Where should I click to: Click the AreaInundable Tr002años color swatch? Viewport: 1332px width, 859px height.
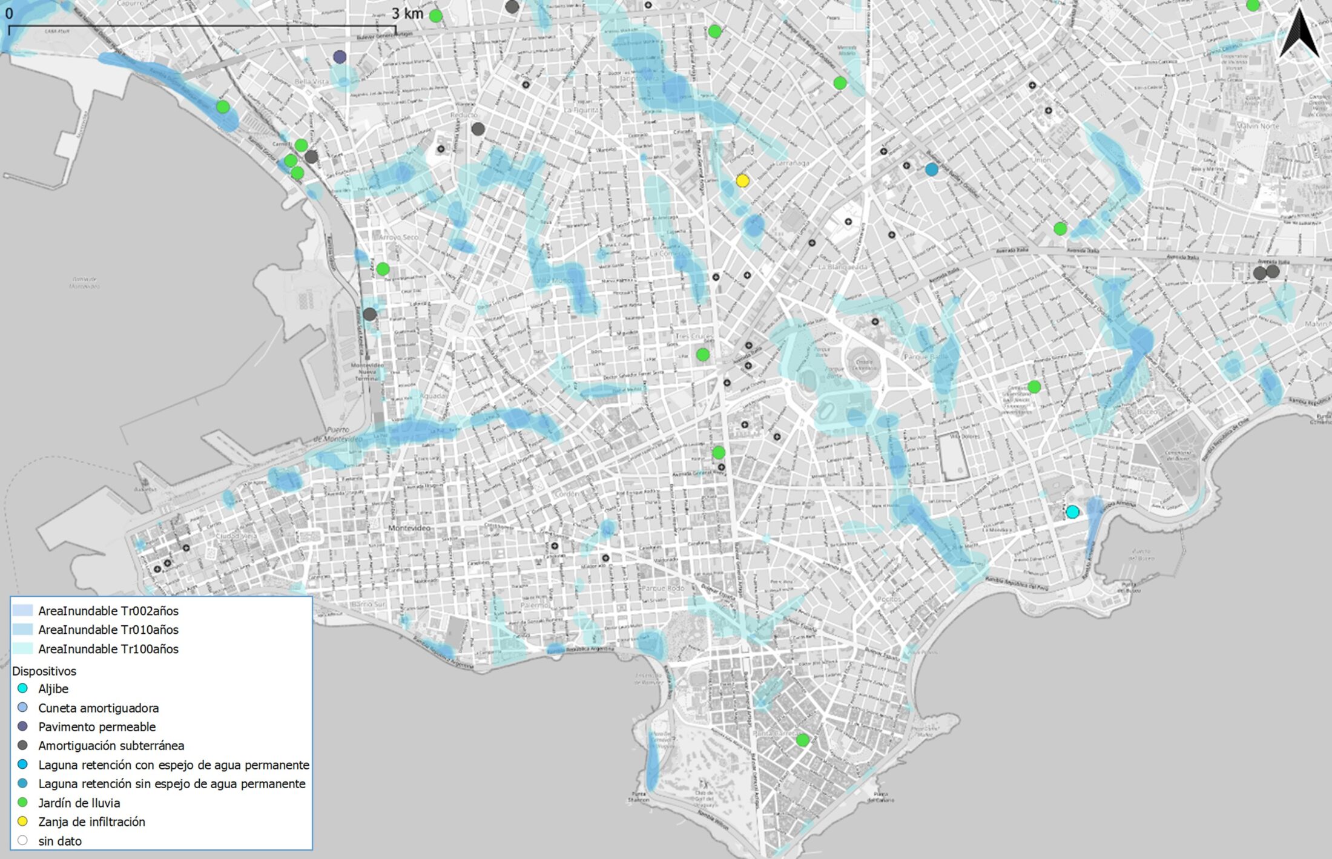click(22, 610)
